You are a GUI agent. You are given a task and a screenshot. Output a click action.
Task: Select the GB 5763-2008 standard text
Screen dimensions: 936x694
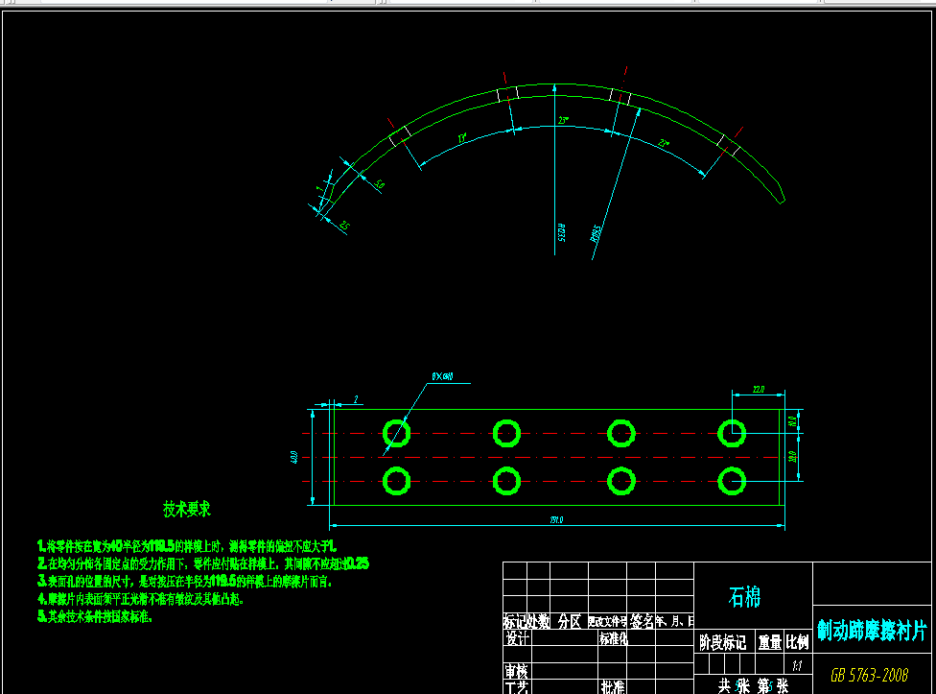pos(869,675)
